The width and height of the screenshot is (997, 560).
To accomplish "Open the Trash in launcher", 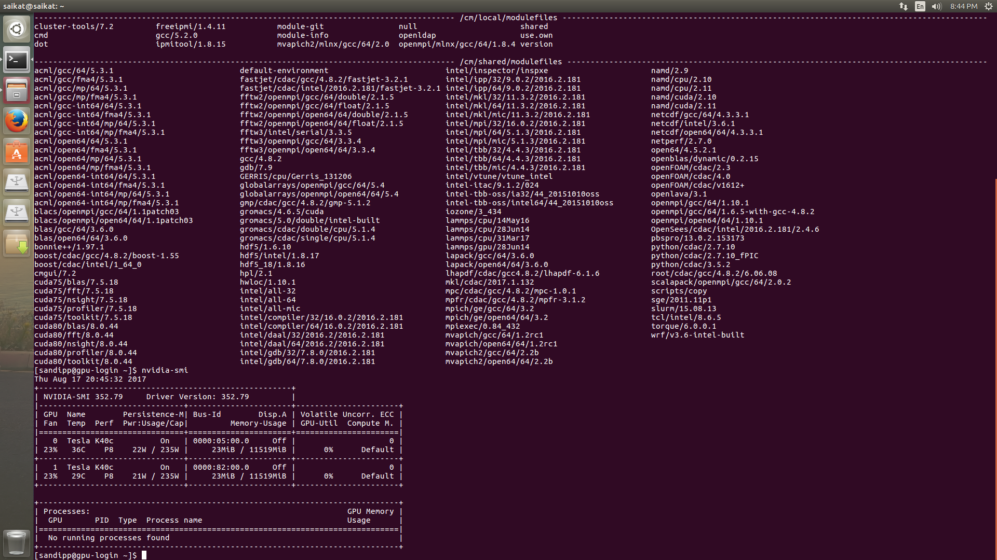I will [x=17, y=543].
